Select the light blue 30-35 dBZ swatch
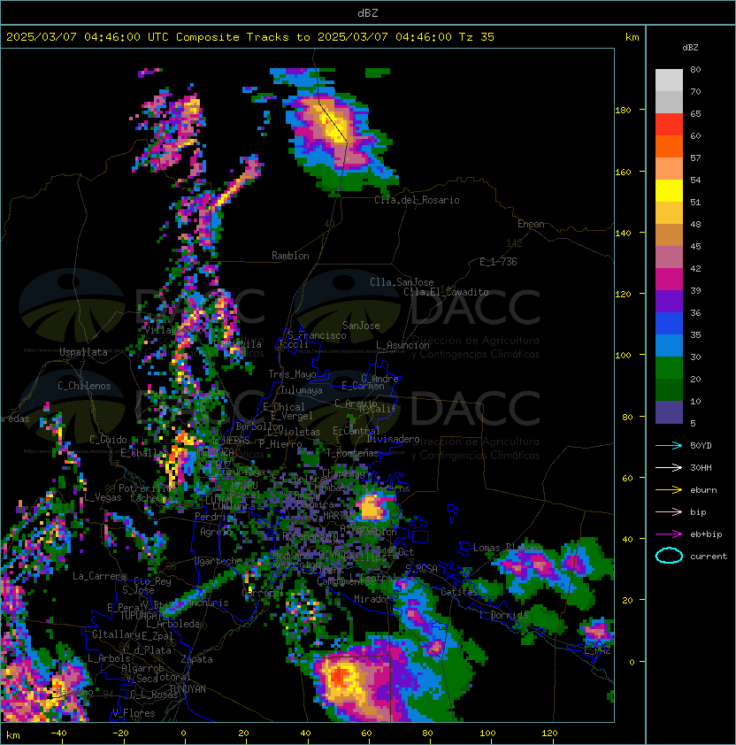736x745 pixels. pyautogui.click(x=669, y=345)
